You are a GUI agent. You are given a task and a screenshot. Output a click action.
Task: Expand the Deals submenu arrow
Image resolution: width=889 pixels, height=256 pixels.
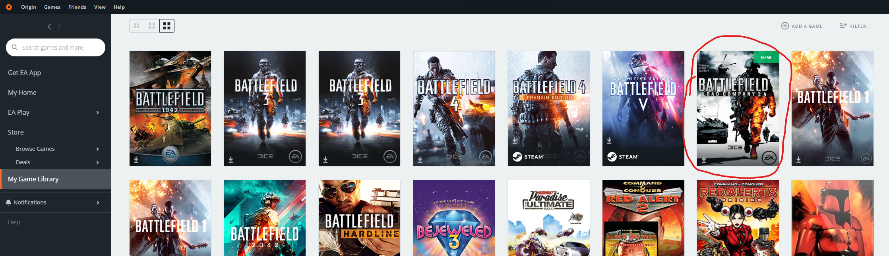[x=98, y=162]
